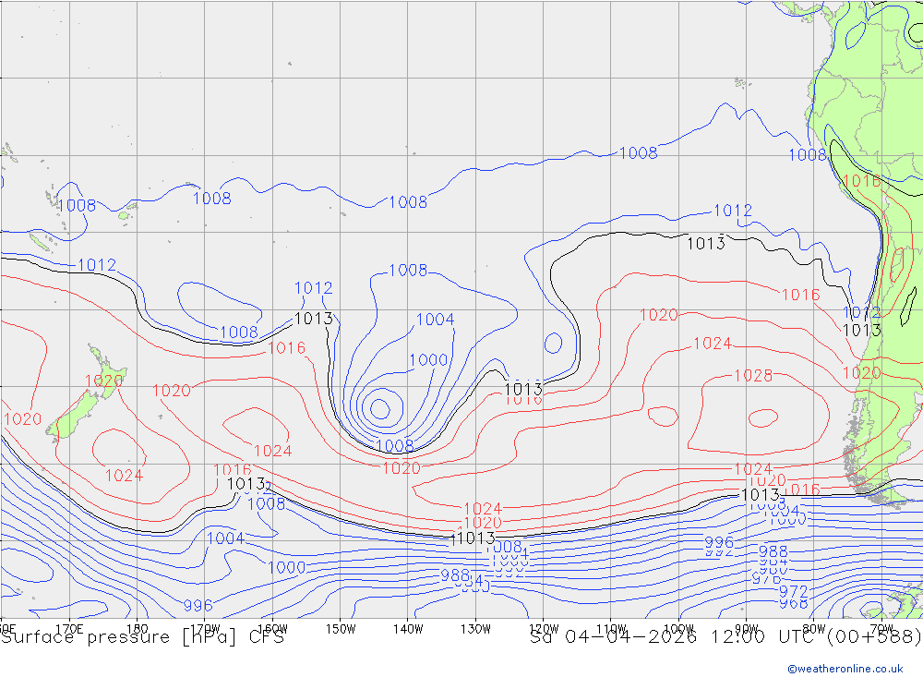
Task: Select the 70W longitude label
Action: pos(881,629)
